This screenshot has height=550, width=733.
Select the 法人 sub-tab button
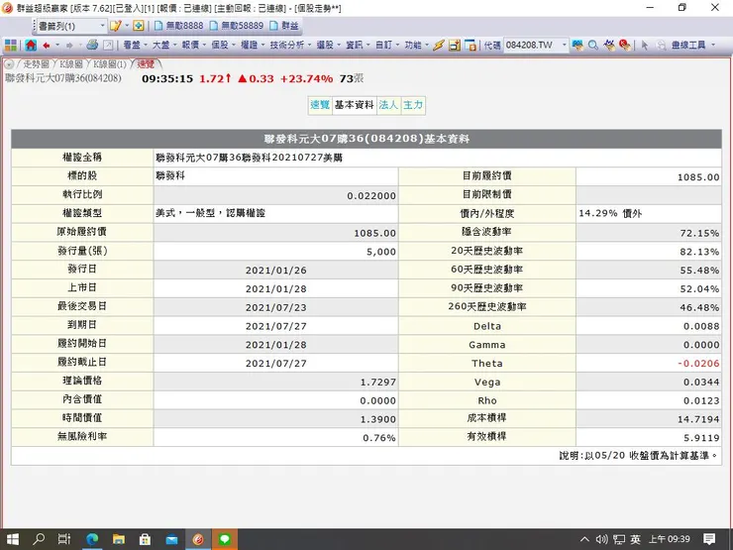(388, 105)
